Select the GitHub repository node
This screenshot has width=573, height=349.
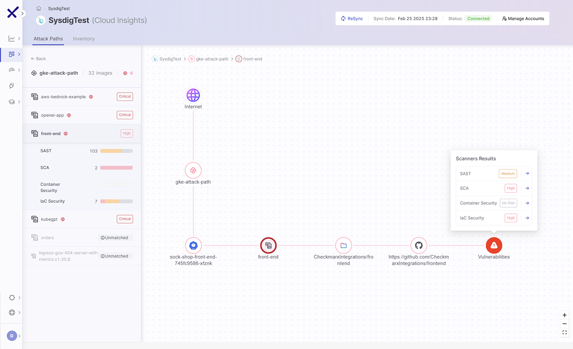[x=419, y=246]
